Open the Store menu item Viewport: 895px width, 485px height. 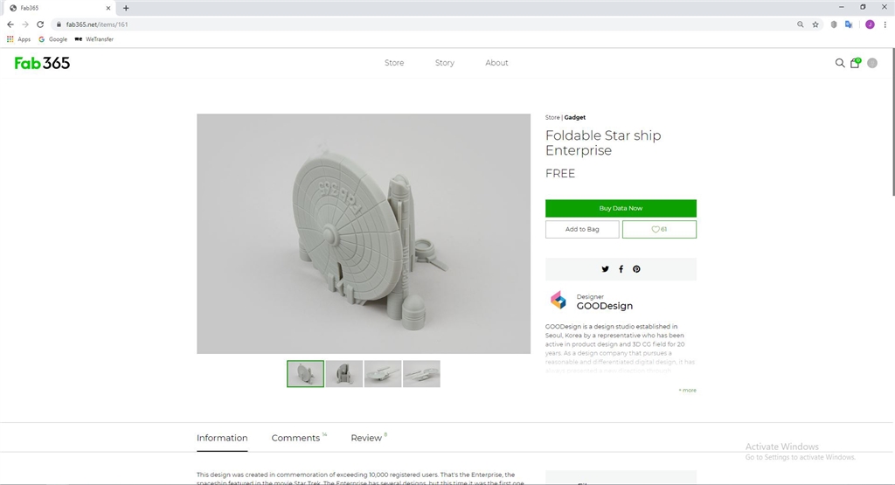pyautogui.click(x=394, y=63)
